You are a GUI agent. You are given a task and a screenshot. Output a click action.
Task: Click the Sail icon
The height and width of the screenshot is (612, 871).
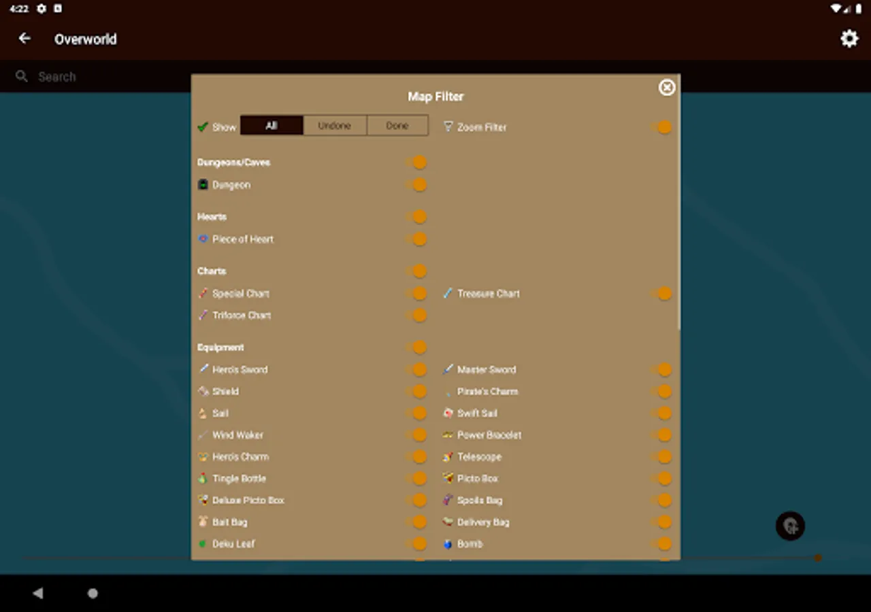tap(203, 413)
